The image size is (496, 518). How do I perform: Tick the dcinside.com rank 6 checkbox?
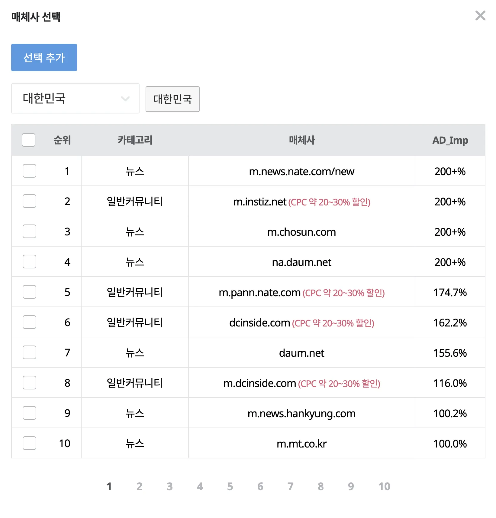(29, 322)
